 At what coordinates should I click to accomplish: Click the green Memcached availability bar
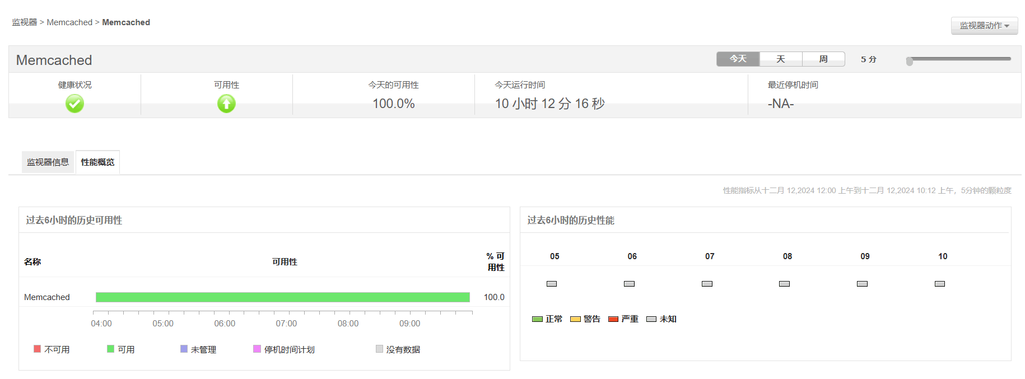[282, 297]
